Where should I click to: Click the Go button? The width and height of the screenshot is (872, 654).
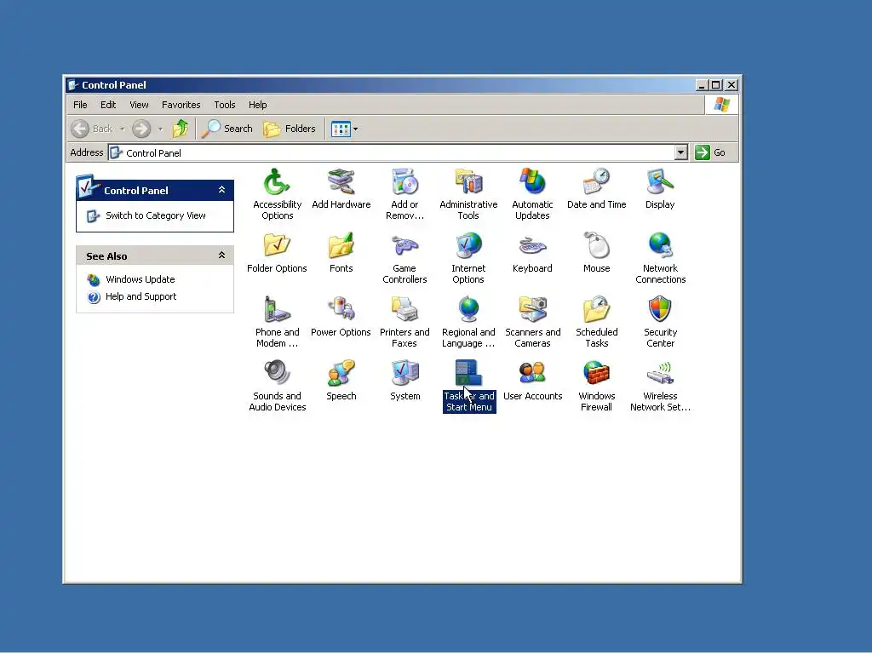(x=710, y=152)
